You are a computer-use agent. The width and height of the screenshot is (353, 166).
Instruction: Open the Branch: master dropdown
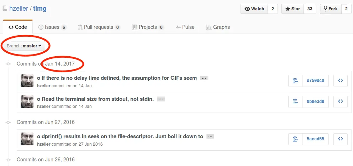coord(24,46)
